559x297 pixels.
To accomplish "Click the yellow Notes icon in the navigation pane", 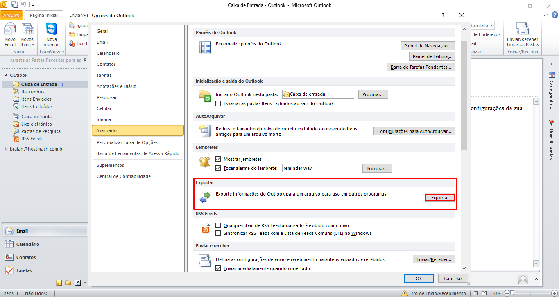I will tap(59, 283).
